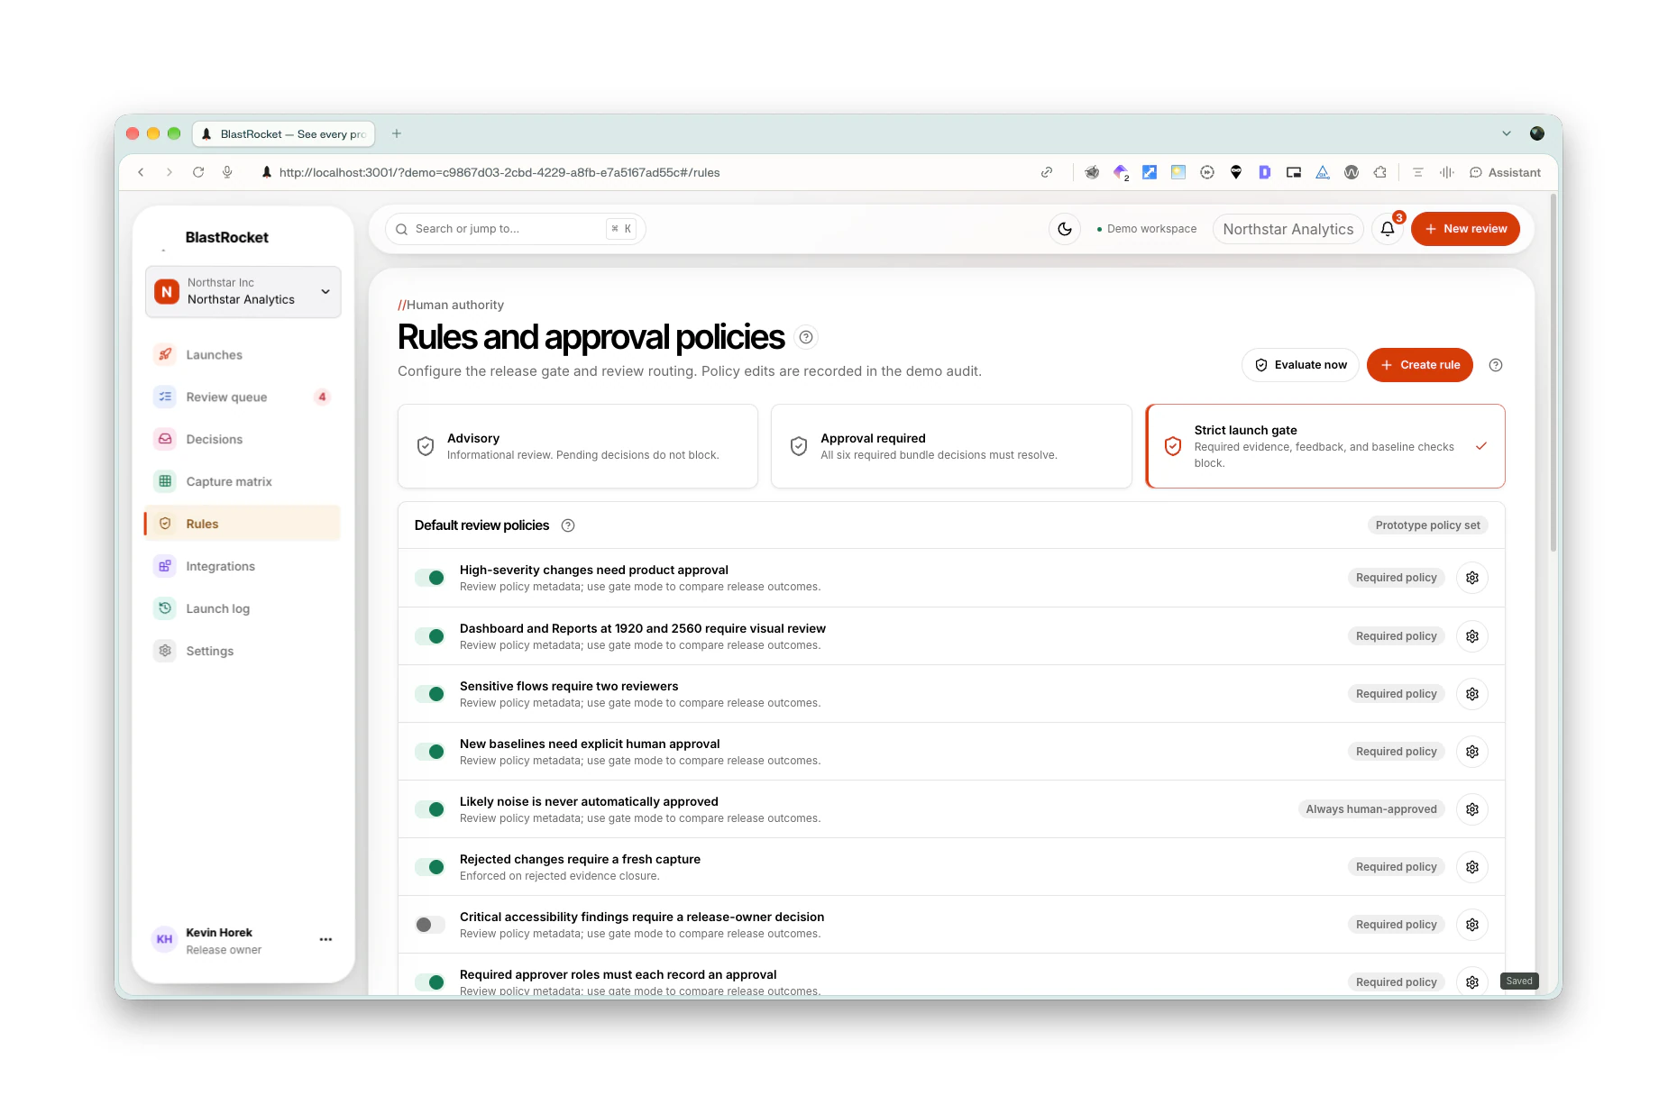Screen dimensions: 1677x1114
Task: Open notifications bell icon
Action: (1388, 229)
